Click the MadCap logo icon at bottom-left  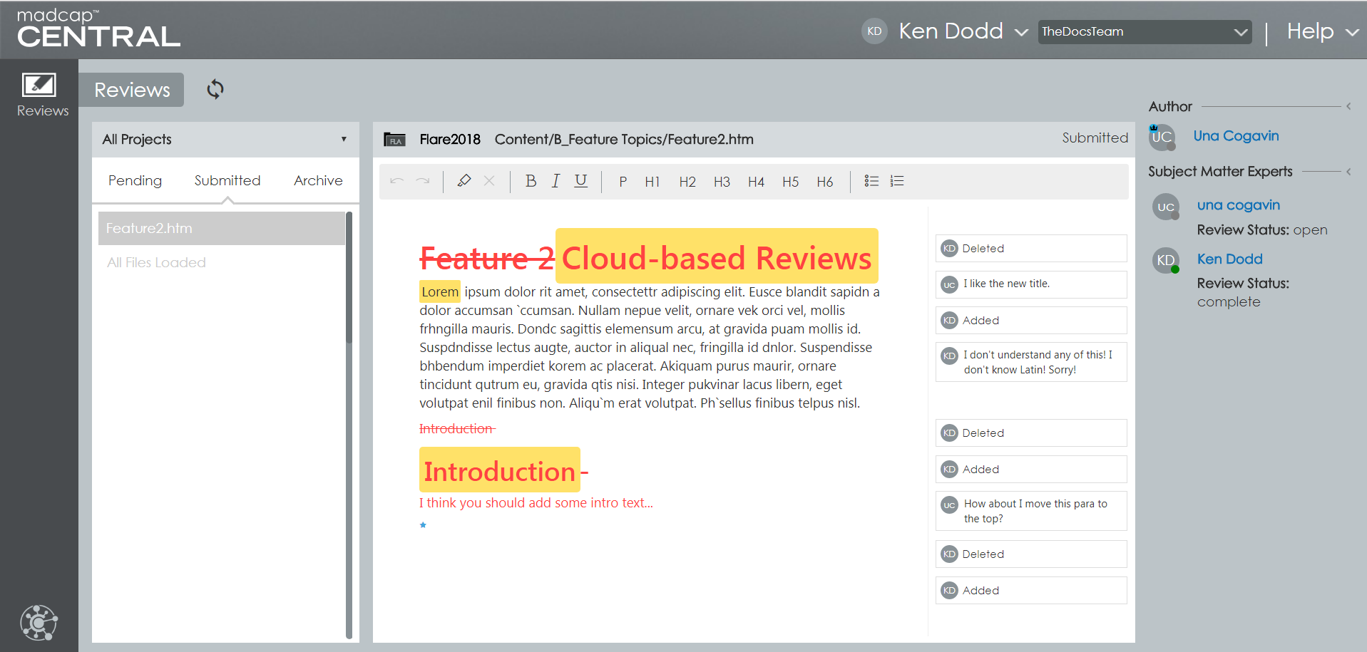(x=39, y=622)
